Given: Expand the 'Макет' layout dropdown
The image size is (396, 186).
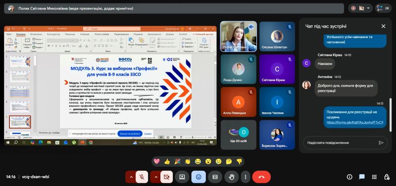Looking at the screenshot, I should coord(38,40).
